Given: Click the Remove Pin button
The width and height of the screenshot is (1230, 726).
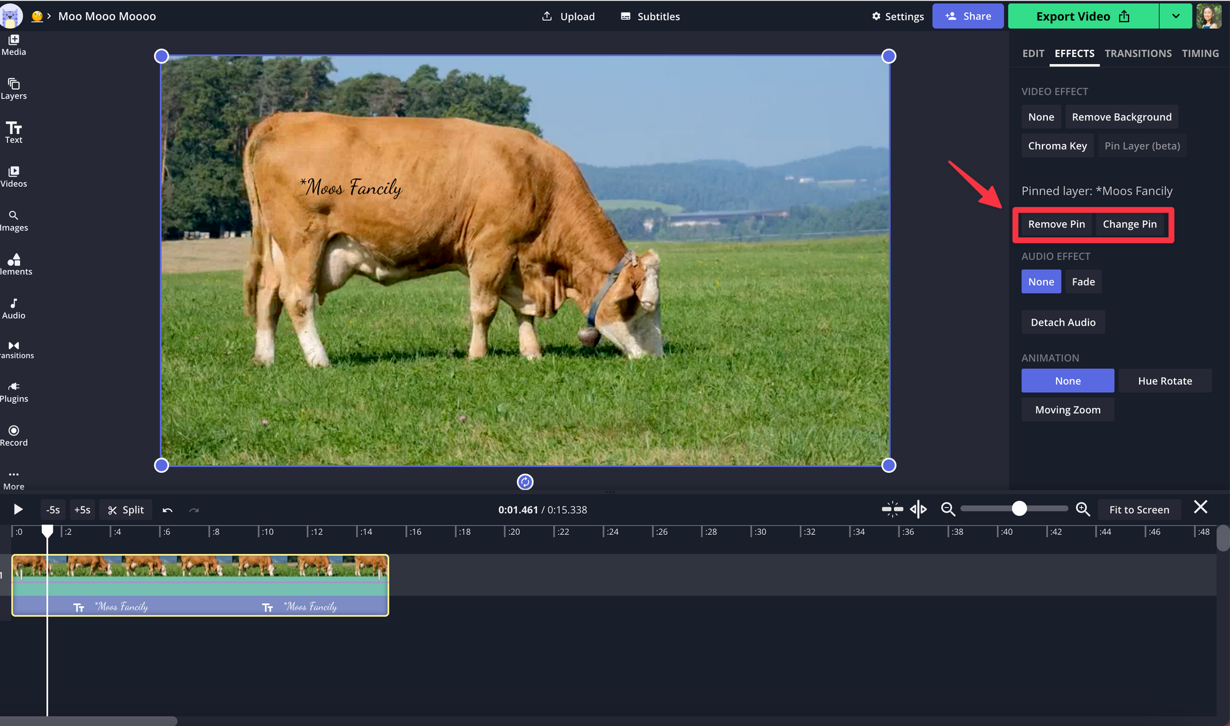Looking at the screenshot, I should point(1056,224).
